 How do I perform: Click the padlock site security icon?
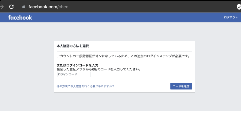point(24,7)
